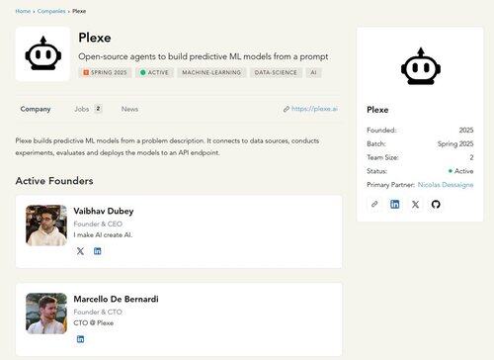Click Vaibhav Dubey's profile photo
The width and height of the screenshot is (494, 360).
tap(46, 225)
